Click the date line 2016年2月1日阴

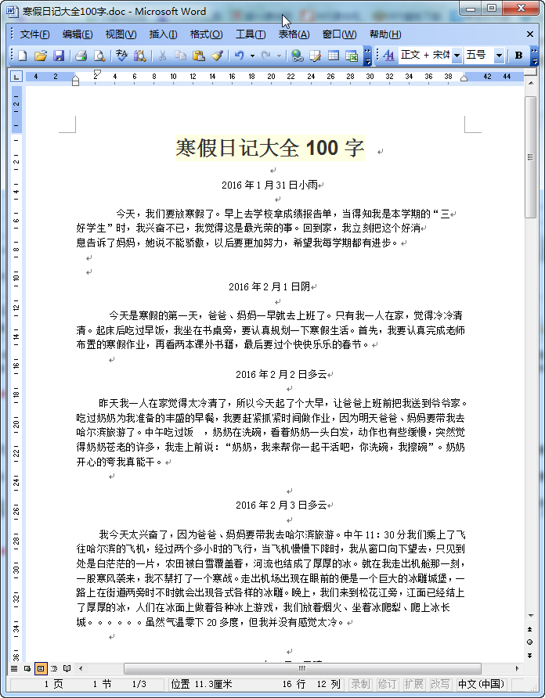(x=269, y=286)
